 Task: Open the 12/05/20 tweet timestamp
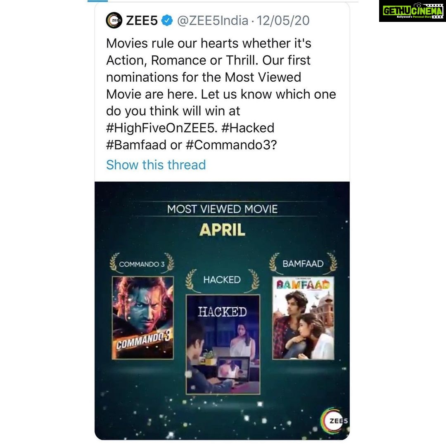coord(283,21)
